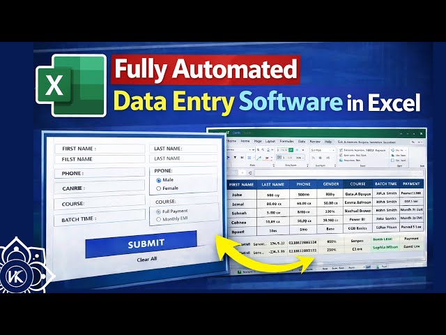
Task: Open the Layout ribbon tab
Action: coord(270,141)
